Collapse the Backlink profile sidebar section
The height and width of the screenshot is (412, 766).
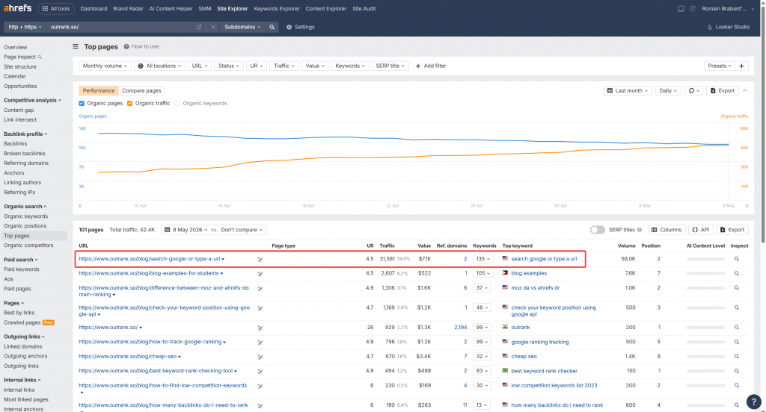click(x=25, y=134)
